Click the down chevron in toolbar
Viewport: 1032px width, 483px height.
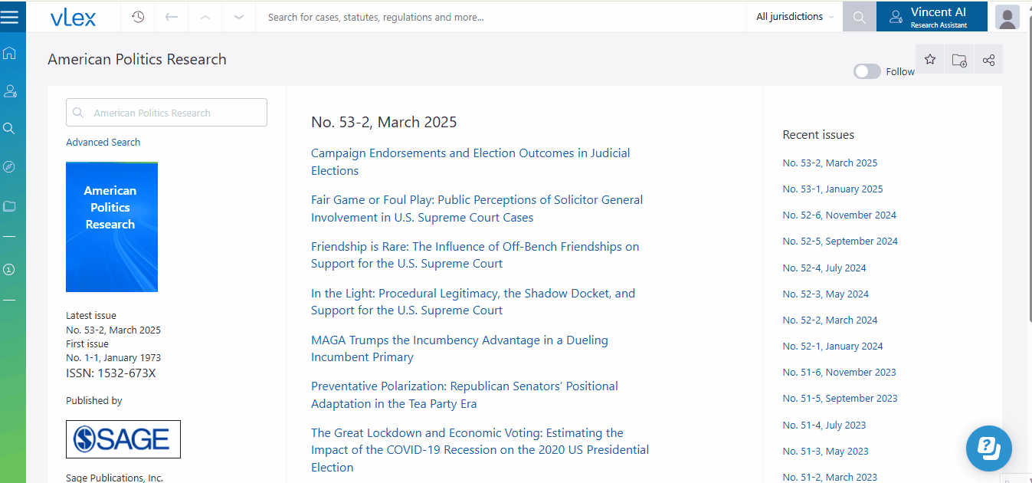point(239,17)
